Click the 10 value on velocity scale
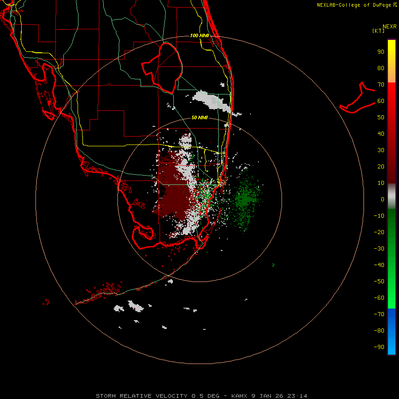Screen dimensions: 399x399 click(381, 183)
